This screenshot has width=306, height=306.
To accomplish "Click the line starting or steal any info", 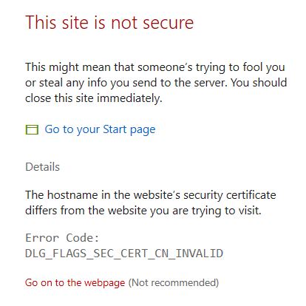I will point(156,83).
